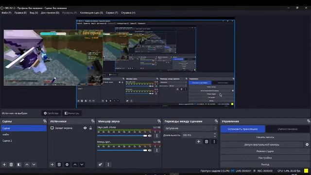Viewport: 311px width, 175px height.
Task: Enable Режим студии button
Action: tap(265, 151)
